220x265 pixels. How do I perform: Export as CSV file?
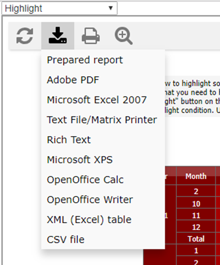103,239
